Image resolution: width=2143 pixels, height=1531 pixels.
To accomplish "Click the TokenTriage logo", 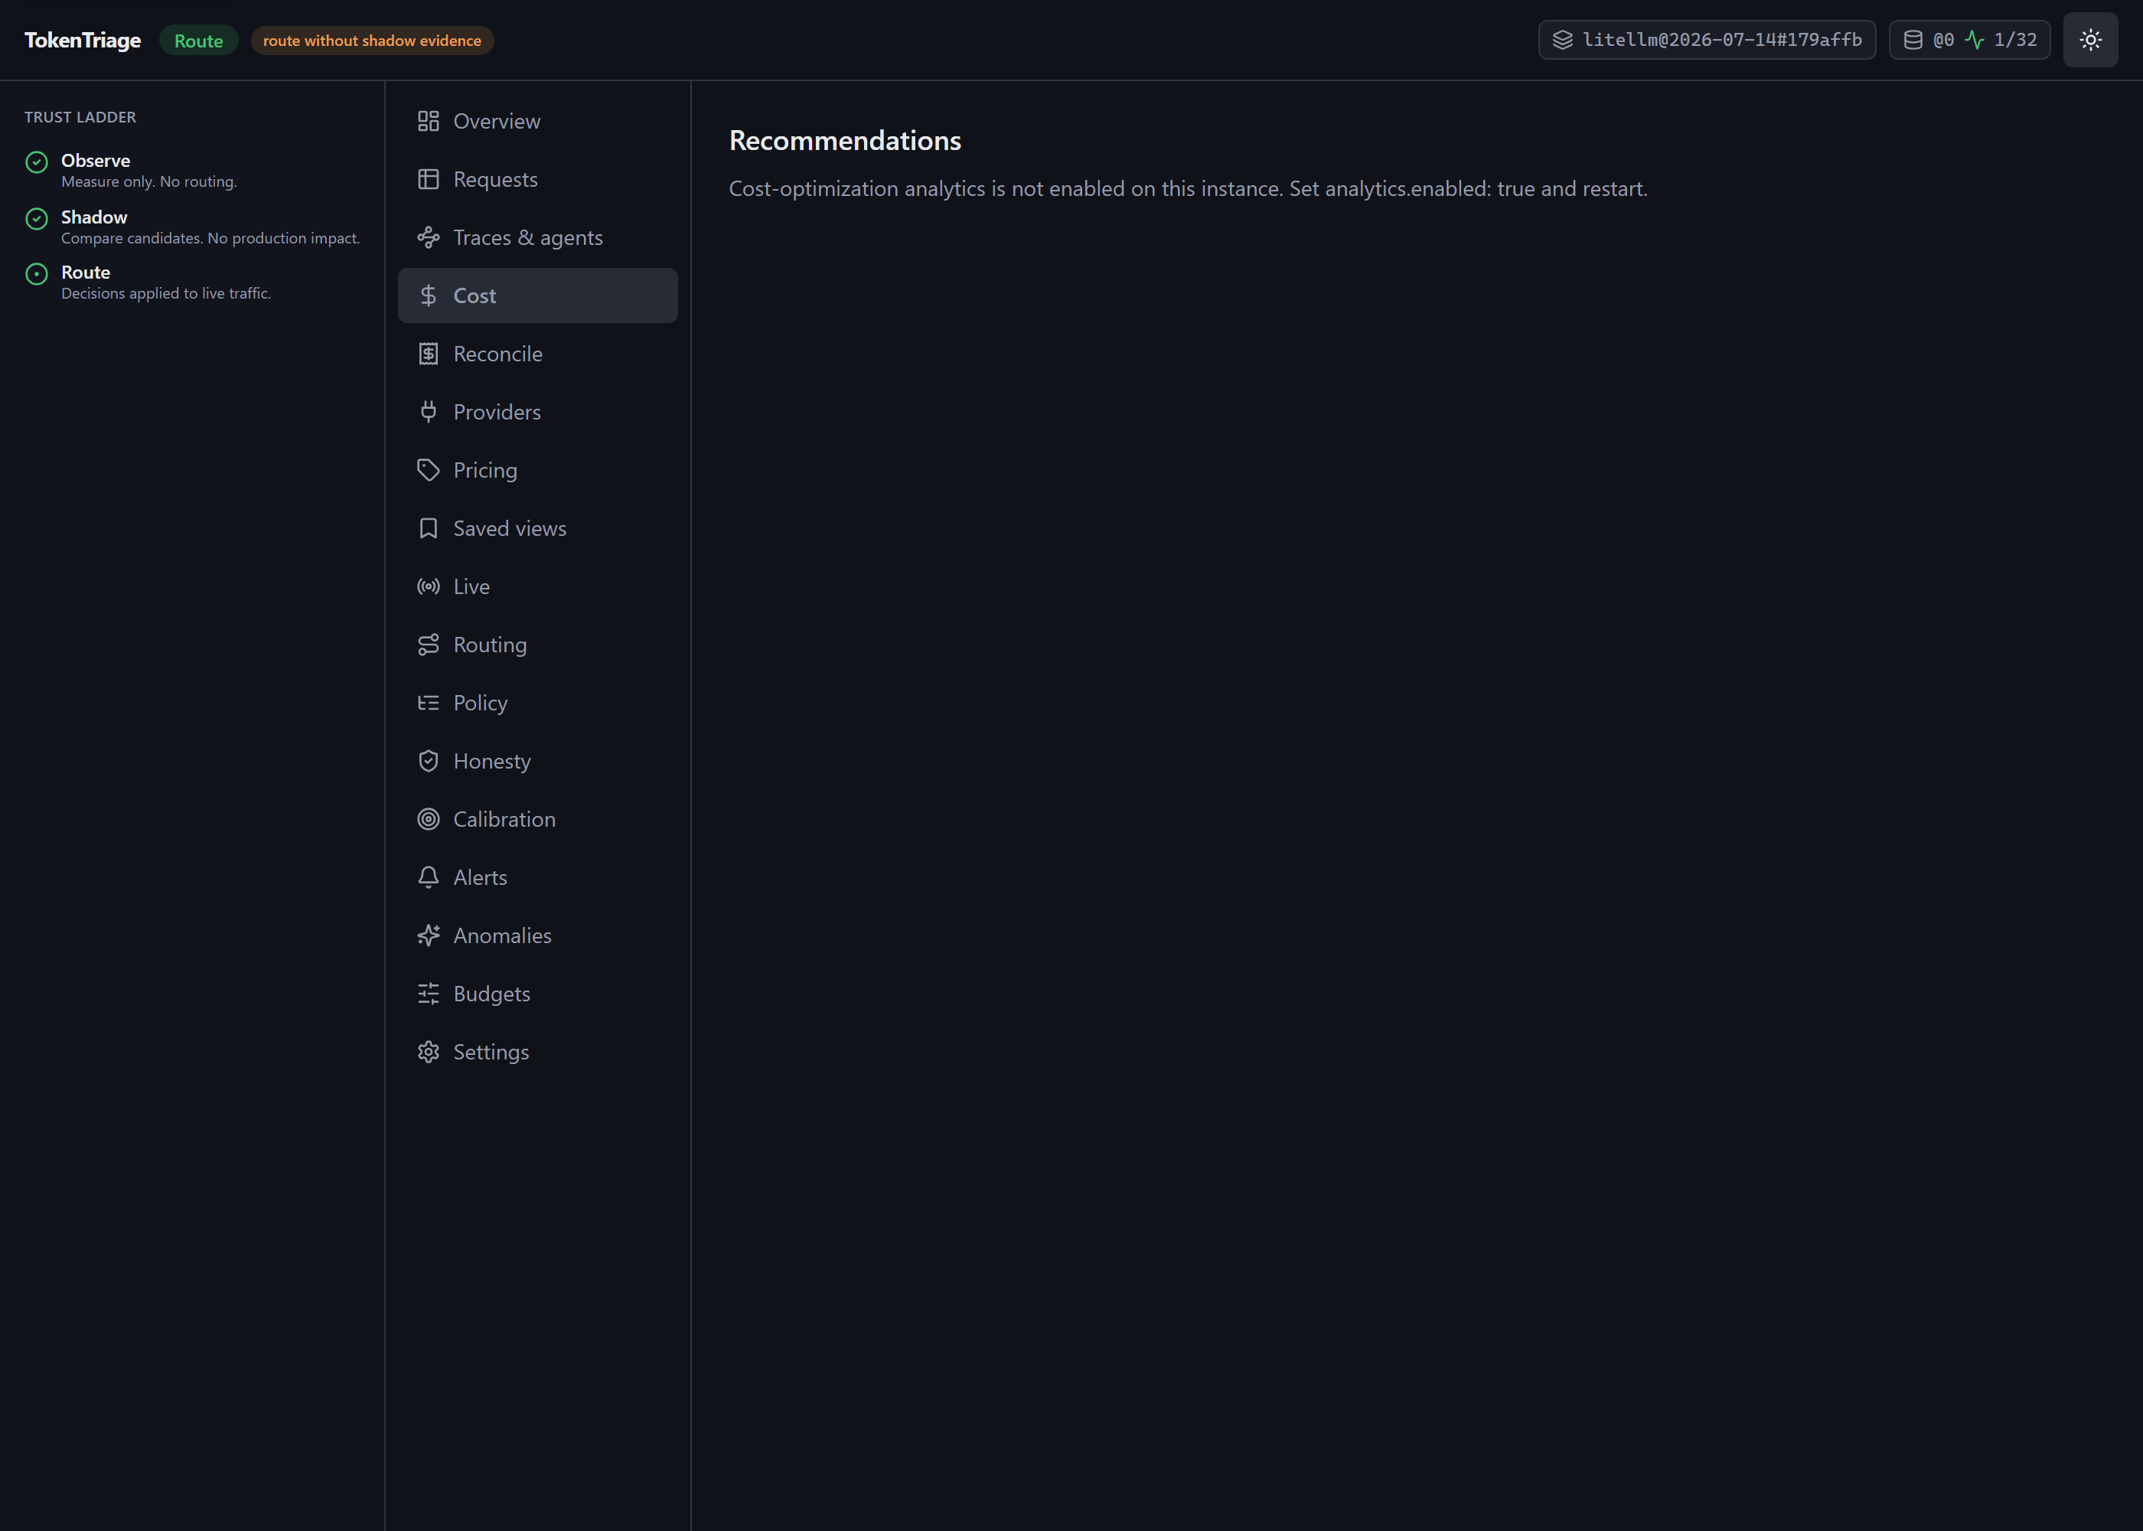I will pyautogui.click(x=83, y=40).
